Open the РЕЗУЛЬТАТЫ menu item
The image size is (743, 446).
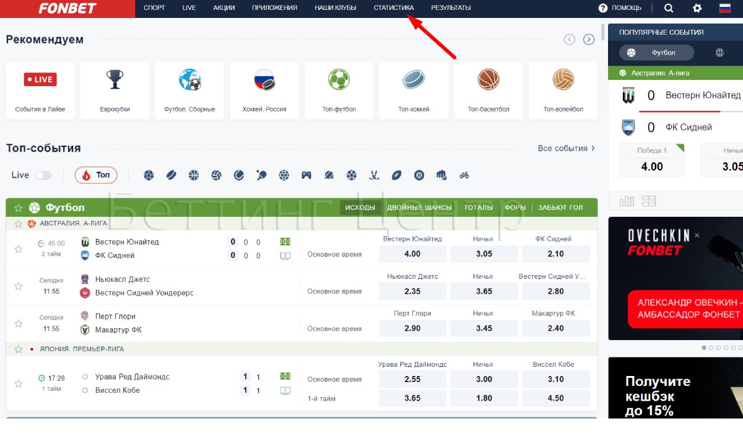tap(451, 8)
